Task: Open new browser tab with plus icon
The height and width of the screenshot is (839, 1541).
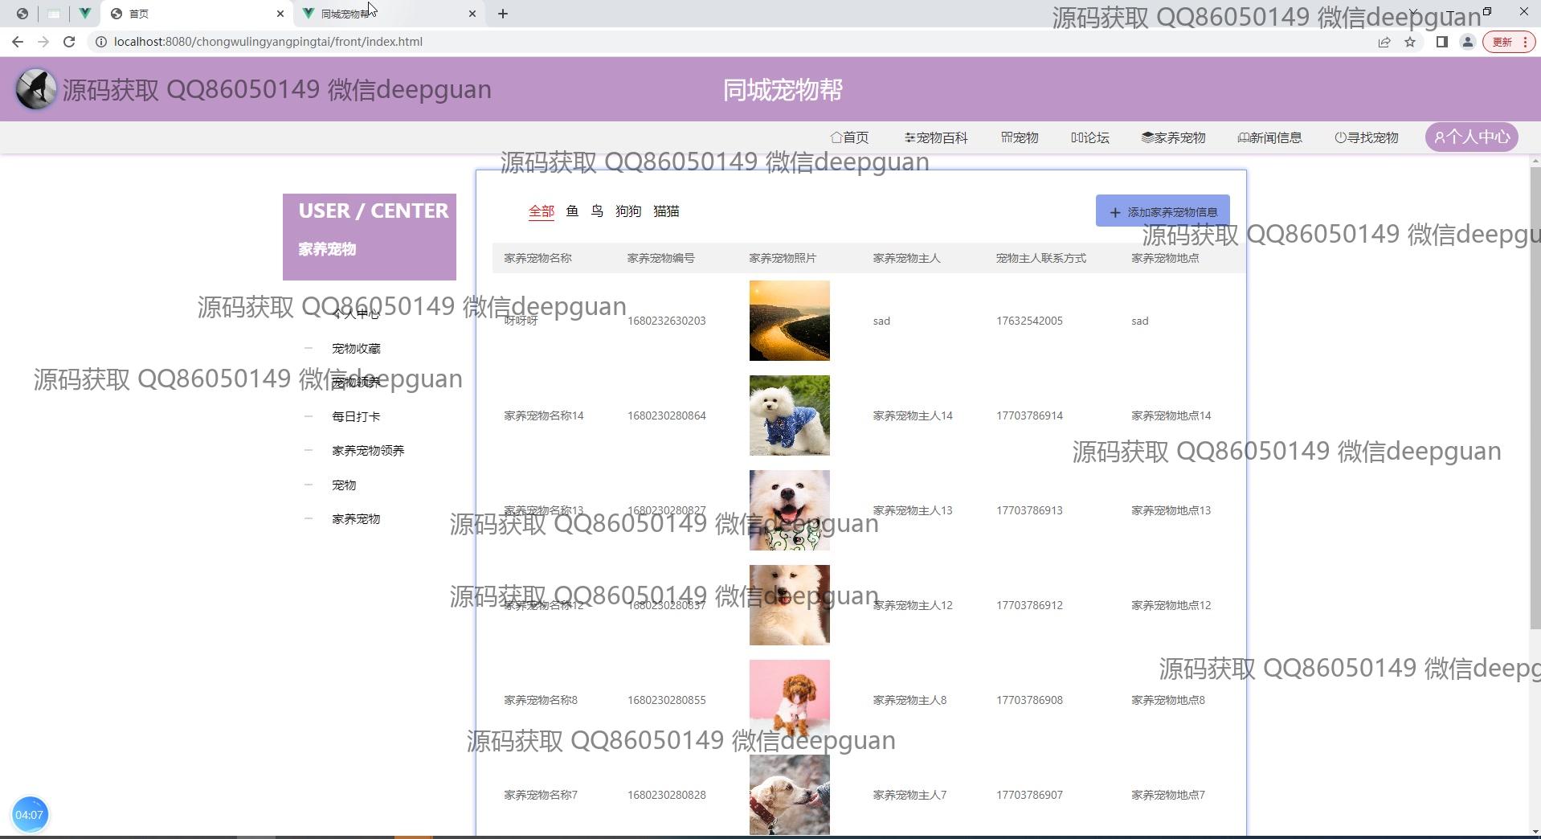Action: pos(503,14)
